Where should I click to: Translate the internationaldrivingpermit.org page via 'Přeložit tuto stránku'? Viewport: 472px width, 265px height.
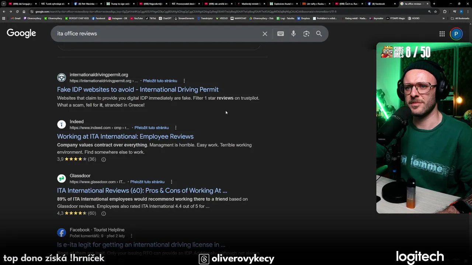pyautogui.click(x=160, y=81)
